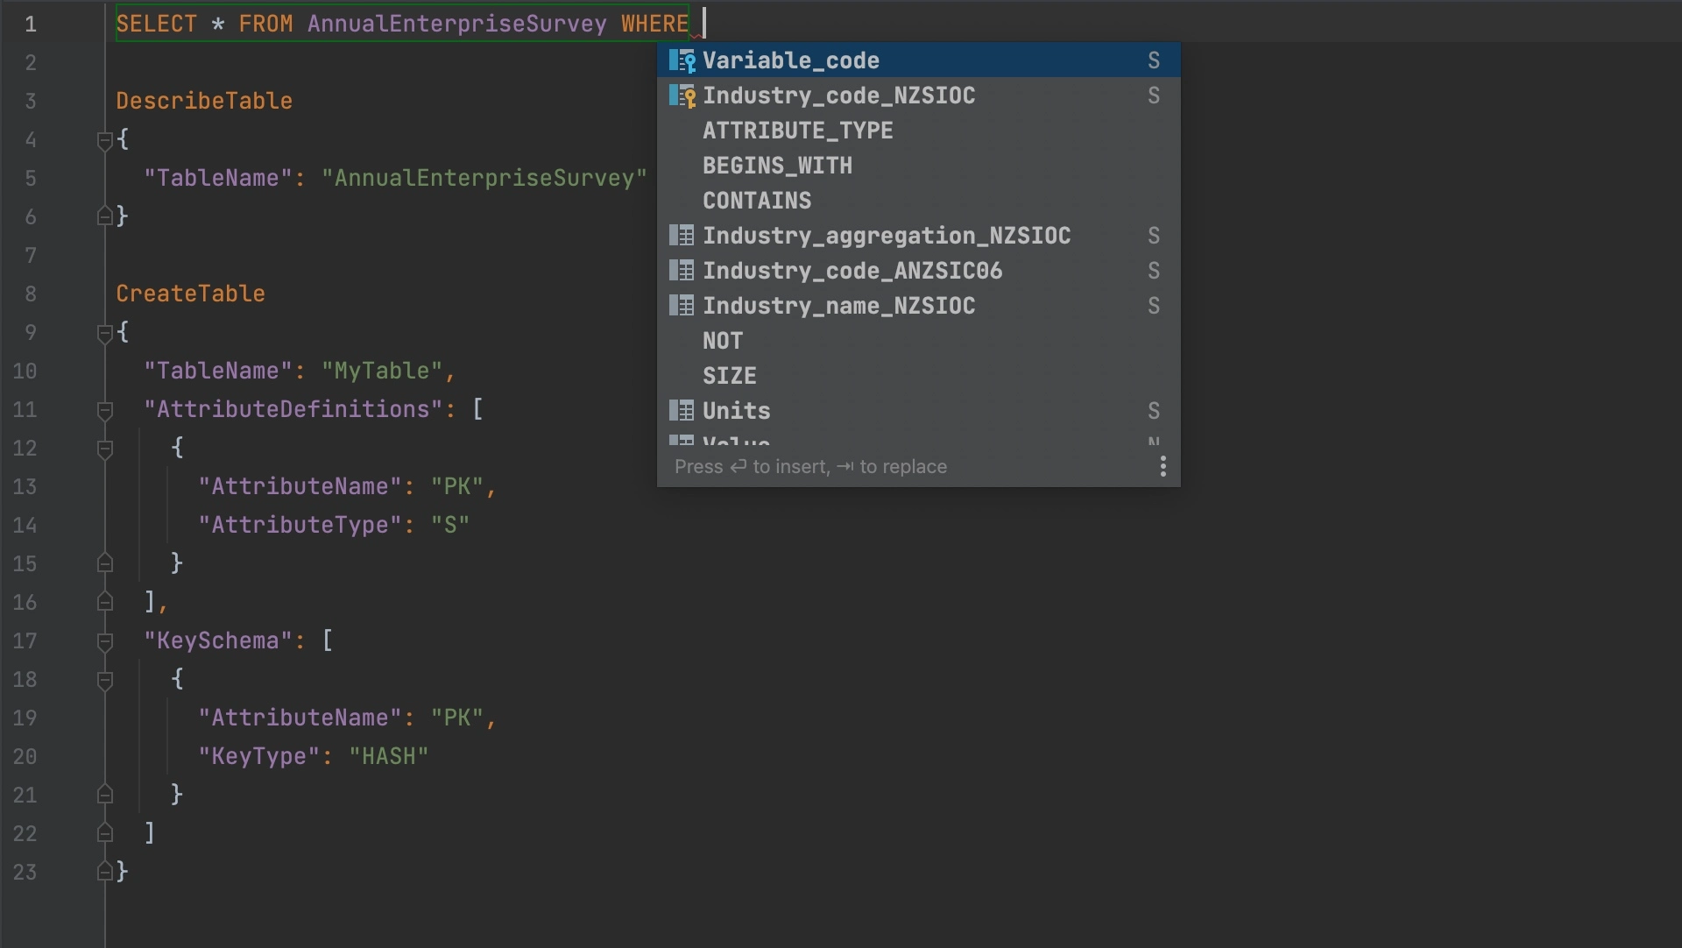The image size is (1682, 948).
Task: Choose CONTAINS keyword suggestion
Action: [918, 201]
